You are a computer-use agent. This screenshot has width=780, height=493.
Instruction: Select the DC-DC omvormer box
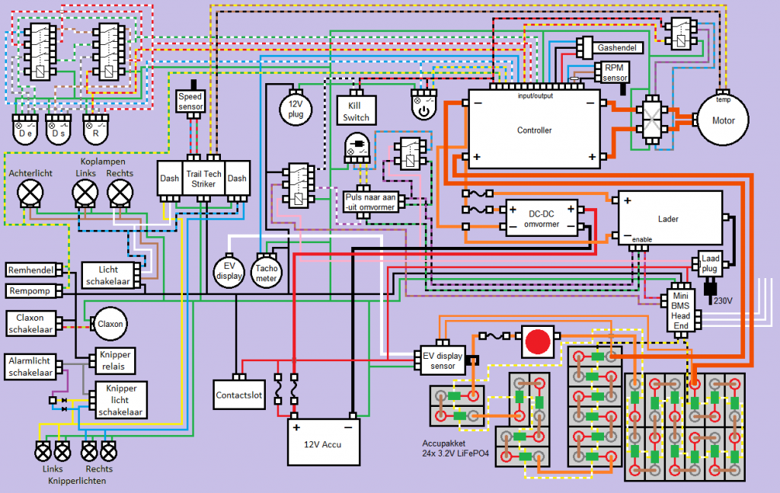click(x=542, y=219)
